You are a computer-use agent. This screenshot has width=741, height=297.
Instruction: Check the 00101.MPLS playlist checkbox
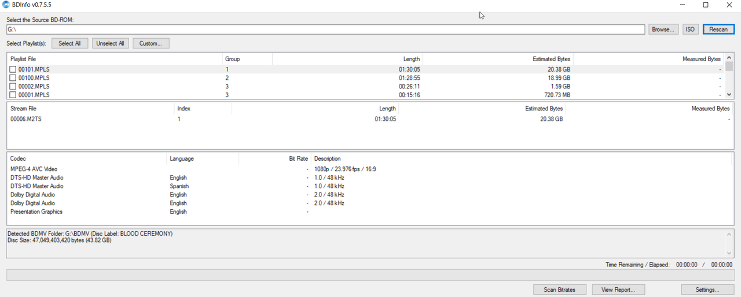[x=13, y=69]
